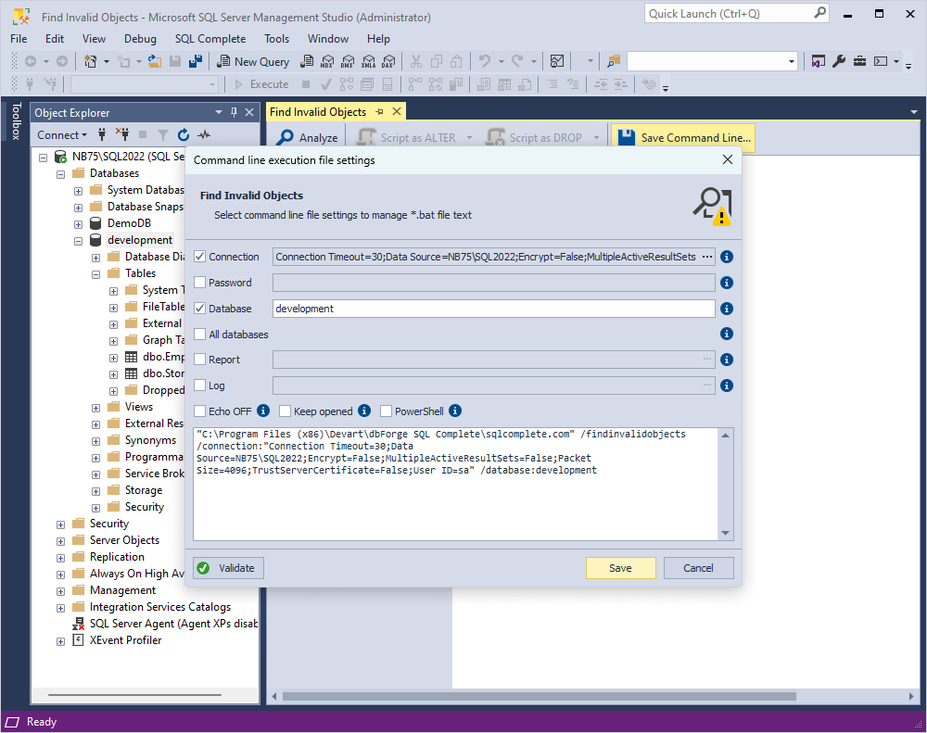
Task: Click the DAX query icon
Action: (x=388, y=61)
